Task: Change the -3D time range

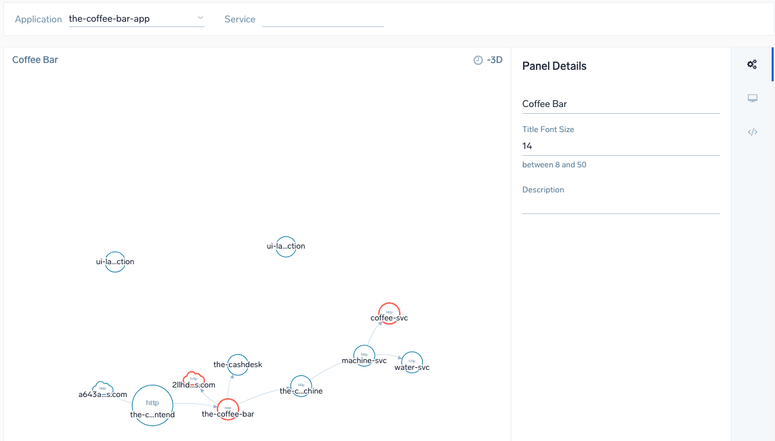Action: pos(495,59)
